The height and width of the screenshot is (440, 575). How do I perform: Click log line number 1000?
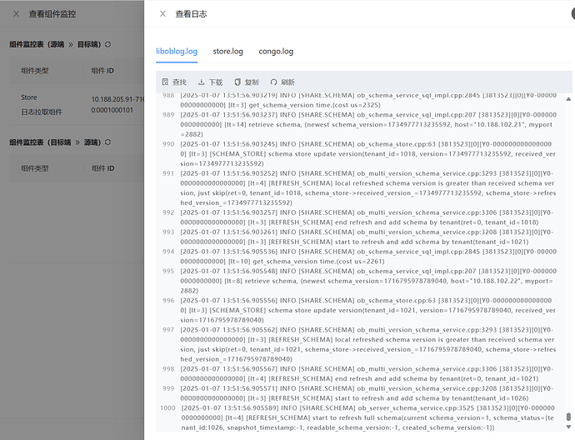click(167, 408)
